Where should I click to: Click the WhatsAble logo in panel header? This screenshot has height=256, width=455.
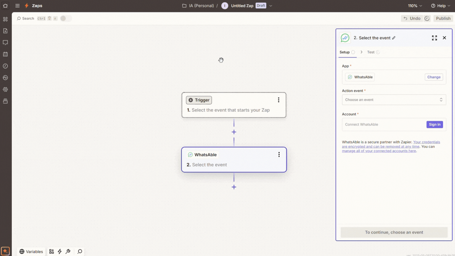(345, 38)
